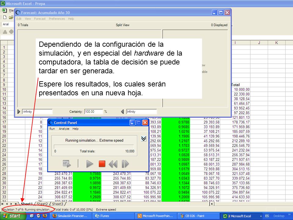Screen dimensions: 293x220
Task: Expand the Desktop toolbar chevron in taskbar
Action: [x=289, y=215]
